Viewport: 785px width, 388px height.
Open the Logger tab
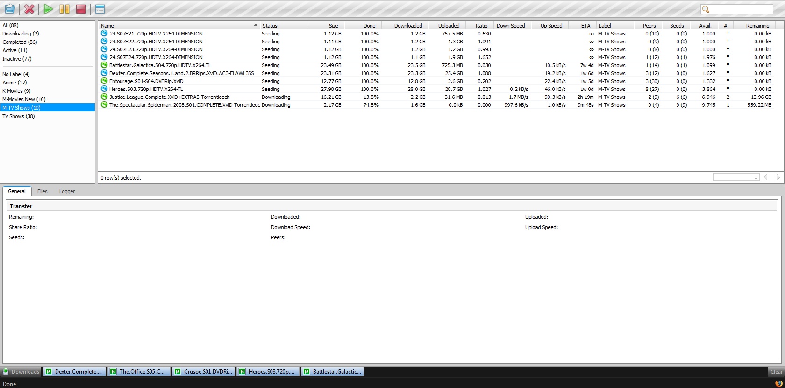tap(67, 191)
